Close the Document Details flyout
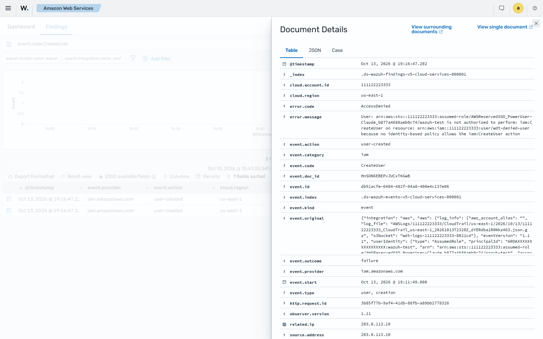 (536, 23)
